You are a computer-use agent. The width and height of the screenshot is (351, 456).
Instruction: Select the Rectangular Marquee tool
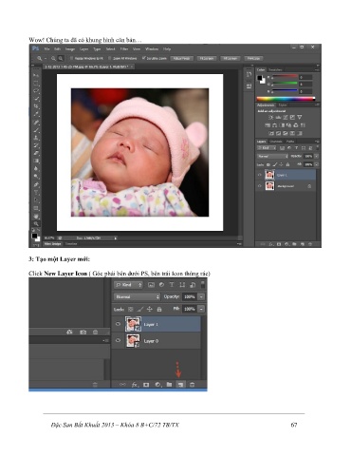pyautogui.click(x=36, y=84)
